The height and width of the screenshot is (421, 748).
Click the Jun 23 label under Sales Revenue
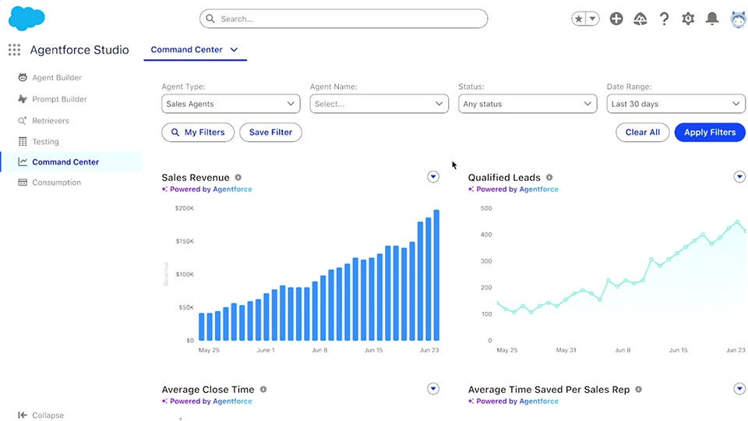click(x=429, y=350)
